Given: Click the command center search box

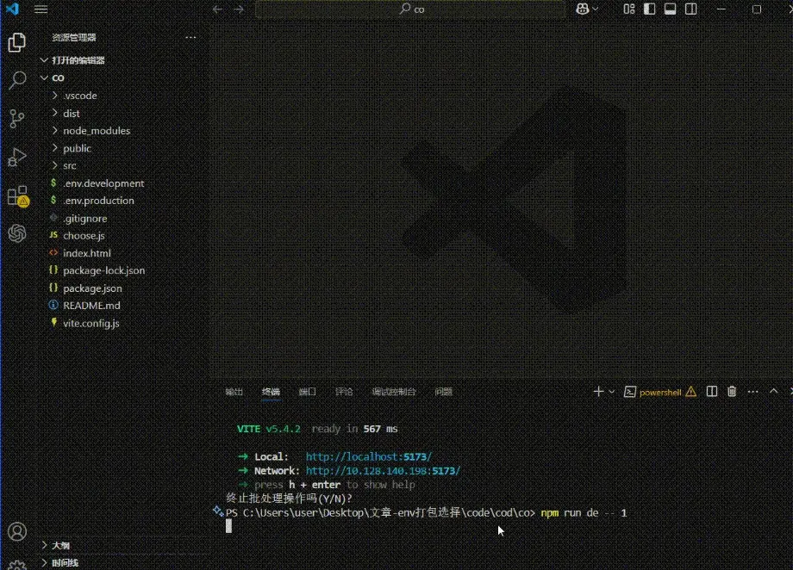Looking at the screenshot, I should click(410, 9).
